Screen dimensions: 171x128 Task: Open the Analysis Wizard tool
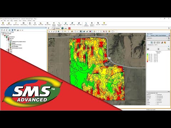tap(54, 24)
